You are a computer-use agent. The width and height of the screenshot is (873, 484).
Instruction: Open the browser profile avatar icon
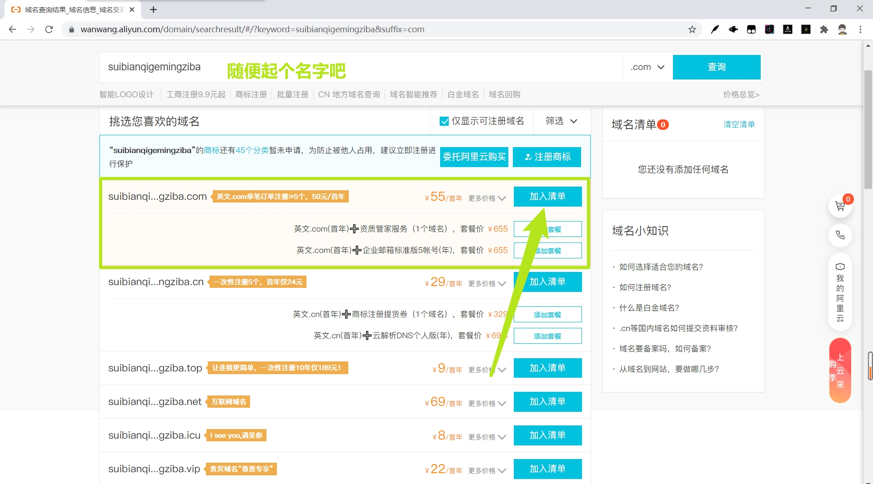coord(843,29)
